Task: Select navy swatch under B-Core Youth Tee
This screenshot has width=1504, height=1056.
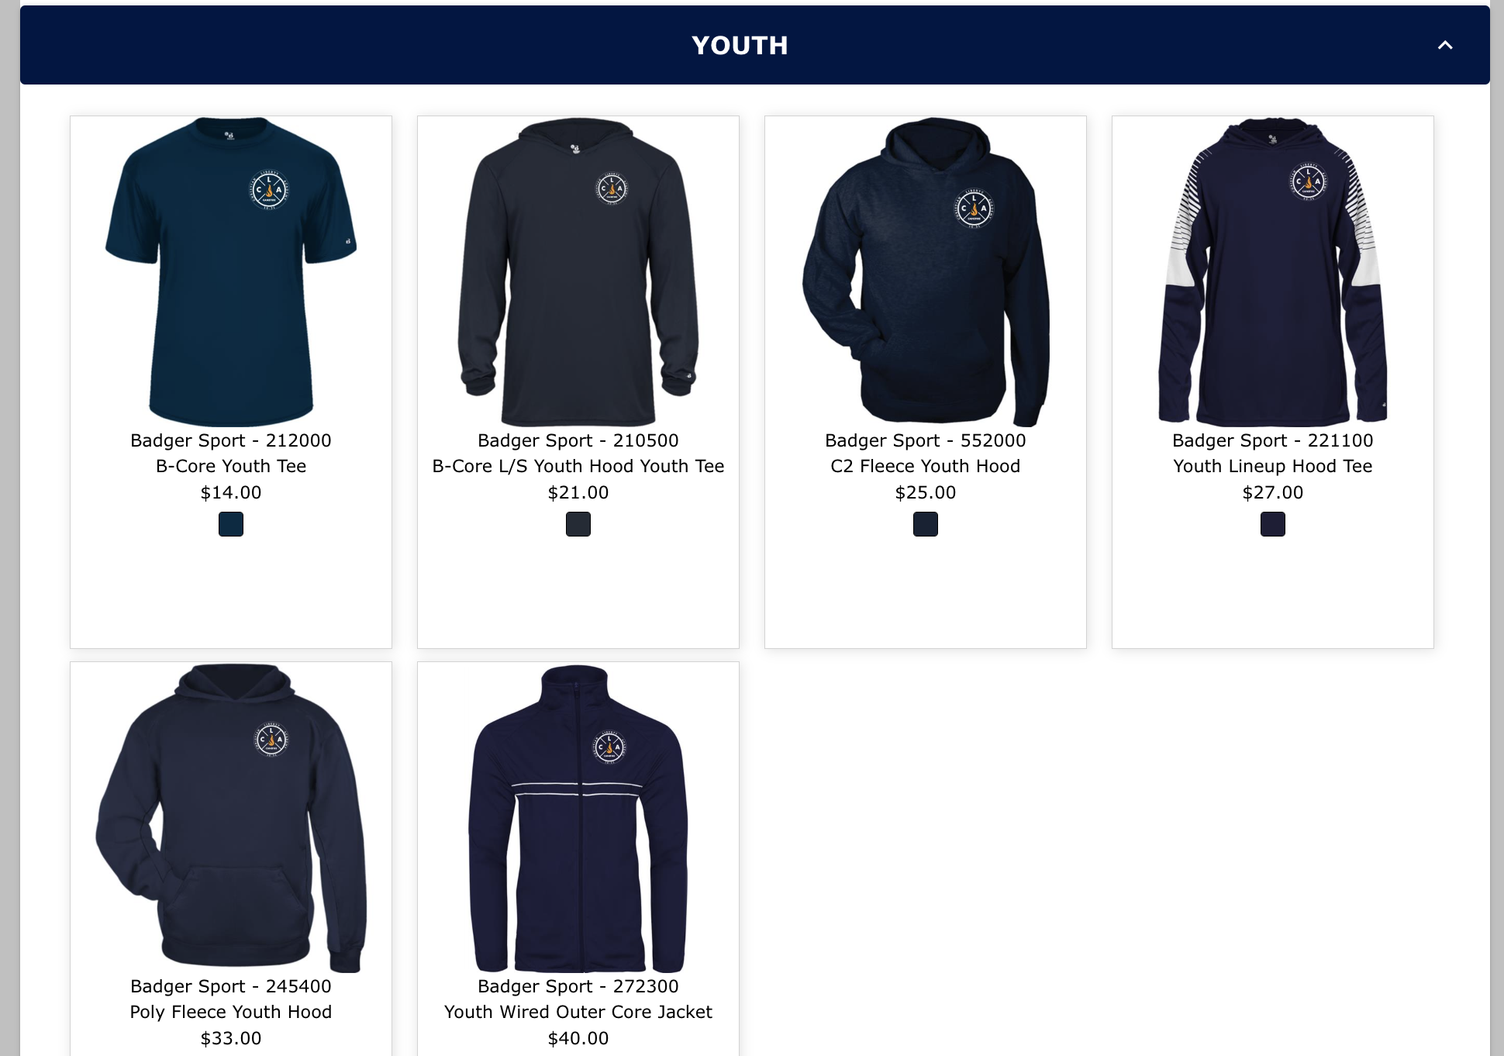Action: click(231, 524)
